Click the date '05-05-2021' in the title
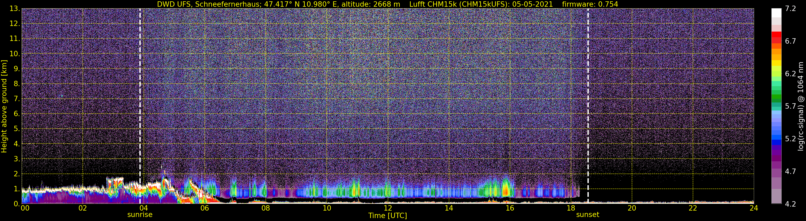 (533, 4)
